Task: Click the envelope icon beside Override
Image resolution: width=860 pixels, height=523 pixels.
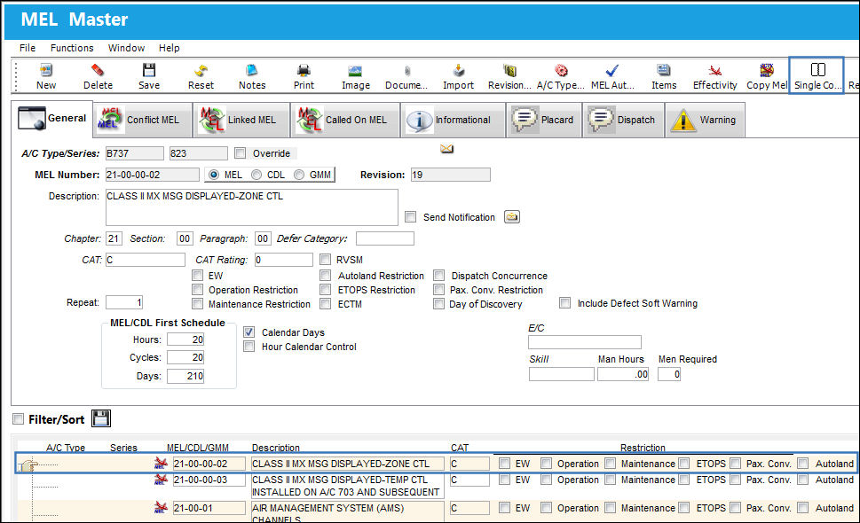Action: click(x=447, y=149)
